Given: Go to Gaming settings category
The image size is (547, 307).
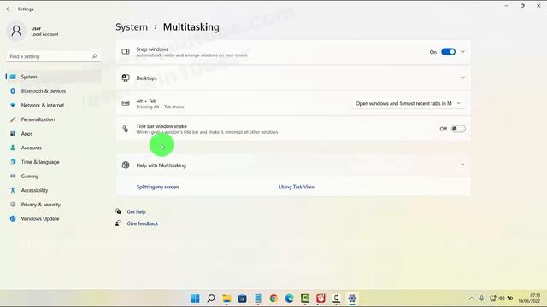Looking at the screenshot, I should [53, 177].
